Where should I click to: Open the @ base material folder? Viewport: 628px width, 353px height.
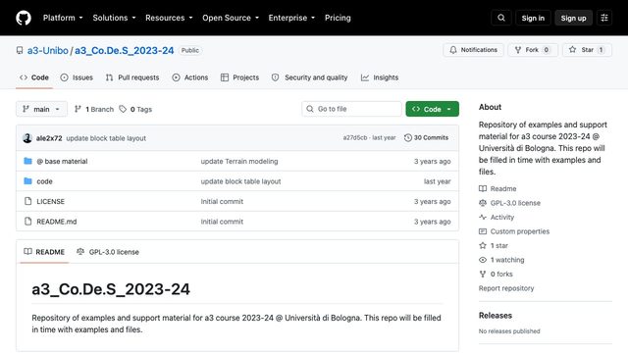click(x=62, y=161)
